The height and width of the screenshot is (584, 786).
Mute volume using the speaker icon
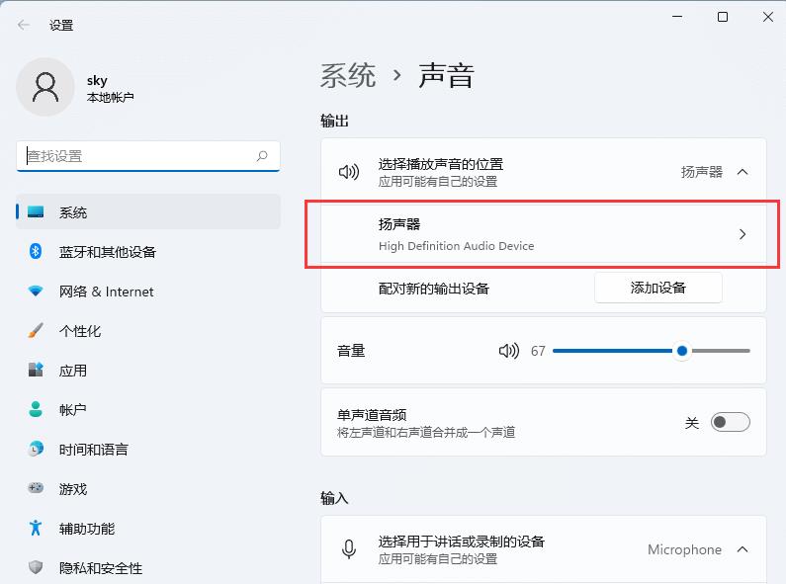click(508, 351)
